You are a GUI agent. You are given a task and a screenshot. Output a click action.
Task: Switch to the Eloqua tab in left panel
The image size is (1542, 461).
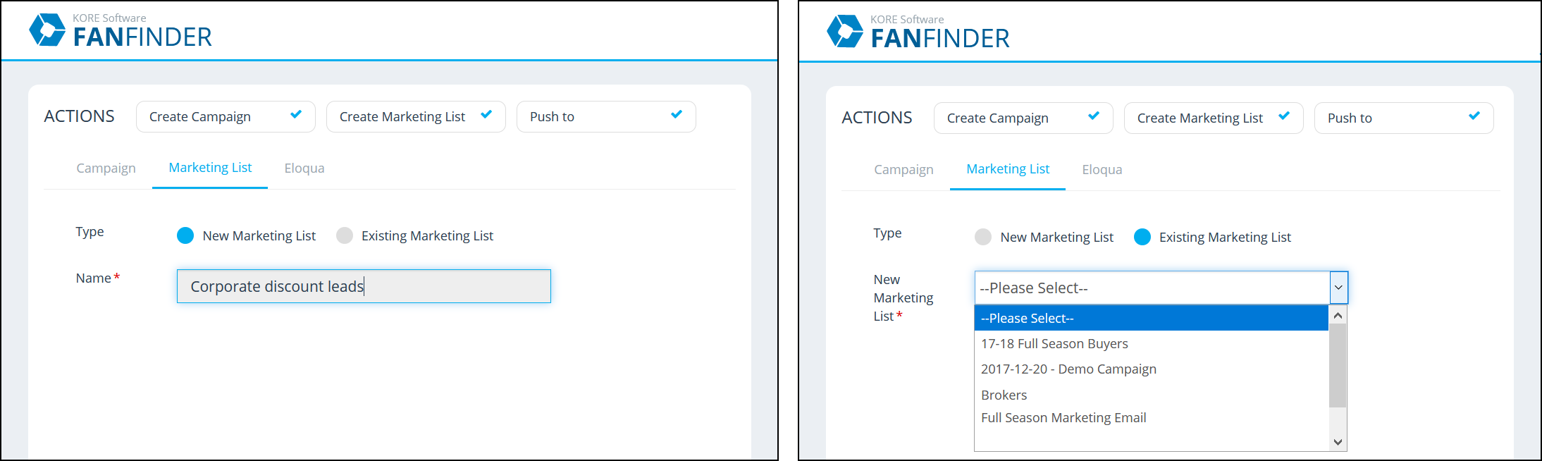coord(304,168)
